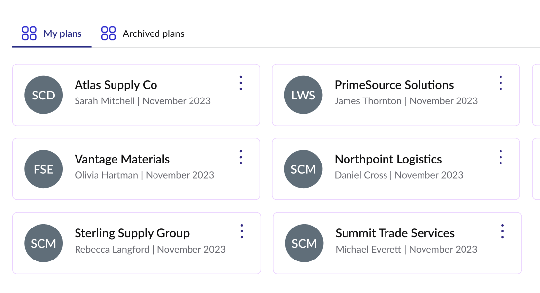The height and width of the screenshot is (293, 540).
Task: Open the kebab menu for Atlas Supply Co
Action: (x=241, y=83)
